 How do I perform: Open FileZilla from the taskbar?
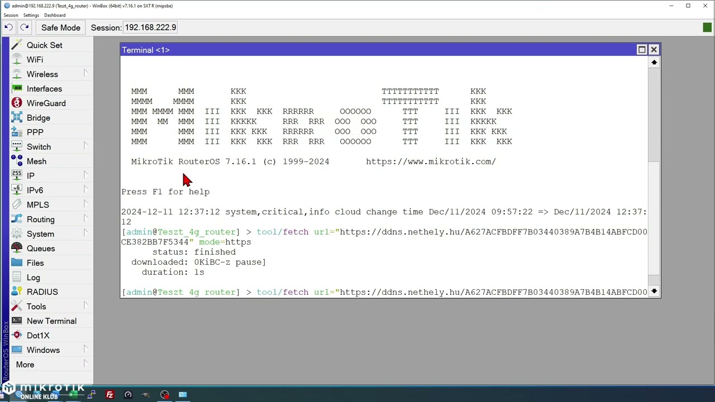pyautogui.click(x=109, y=395)
